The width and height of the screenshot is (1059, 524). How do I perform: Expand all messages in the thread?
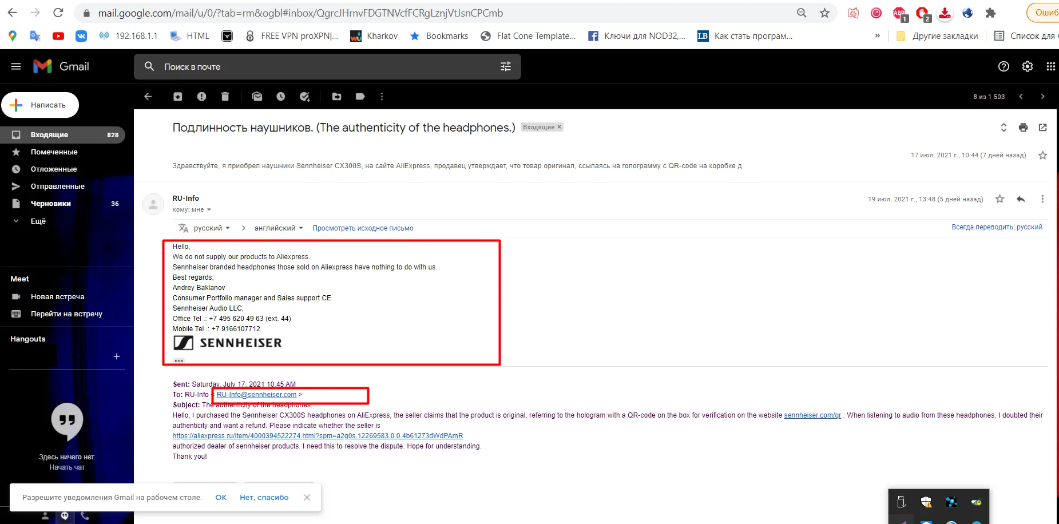[1004, 128]
